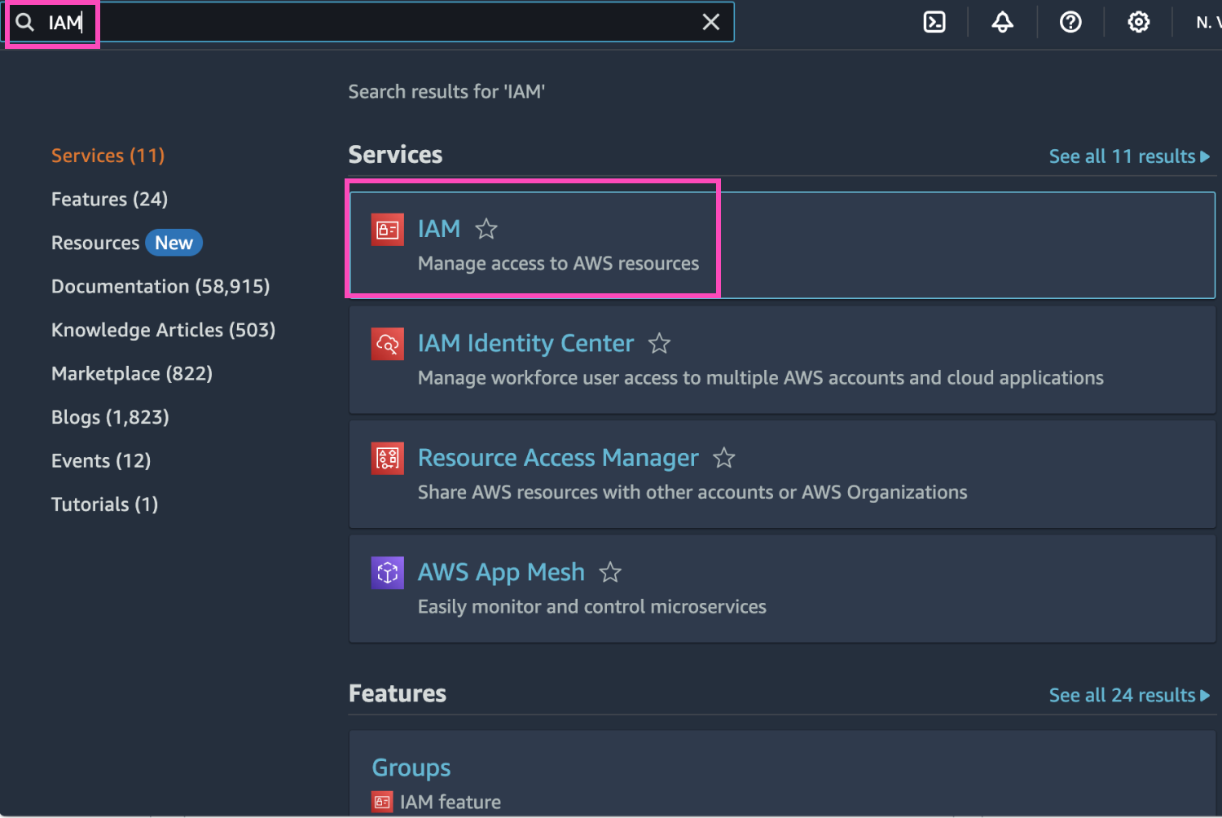This screenshot has width=1222, height=818.
Task: Click the AWS App Mesh service icon
Action: tap(388, 573)
